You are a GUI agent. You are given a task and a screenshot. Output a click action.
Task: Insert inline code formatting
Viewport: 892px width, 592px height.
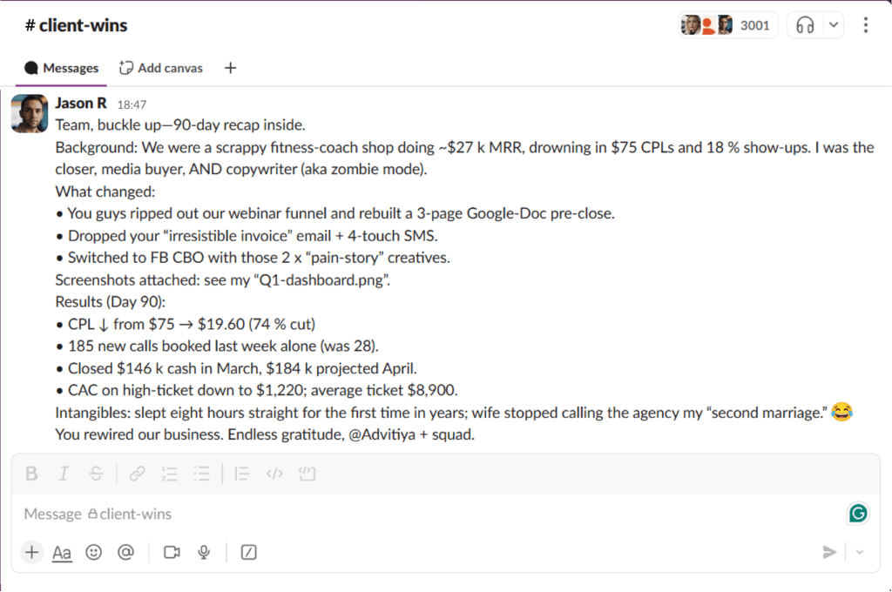[274, 474]
